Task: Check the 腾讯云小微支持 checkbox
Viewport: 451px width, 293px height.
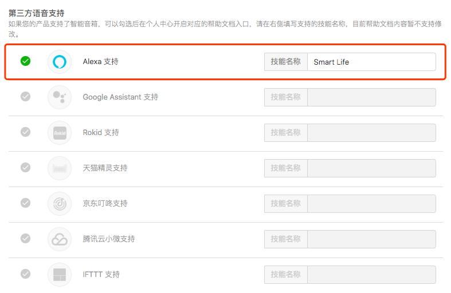Action: coord(26,238)
